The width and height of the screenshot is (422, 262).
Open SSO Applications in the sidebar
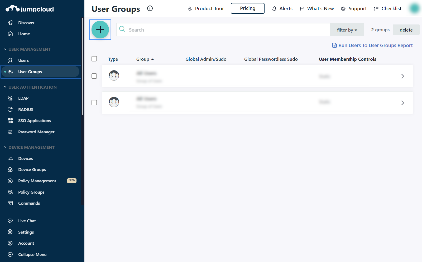(x=34, y=121)
